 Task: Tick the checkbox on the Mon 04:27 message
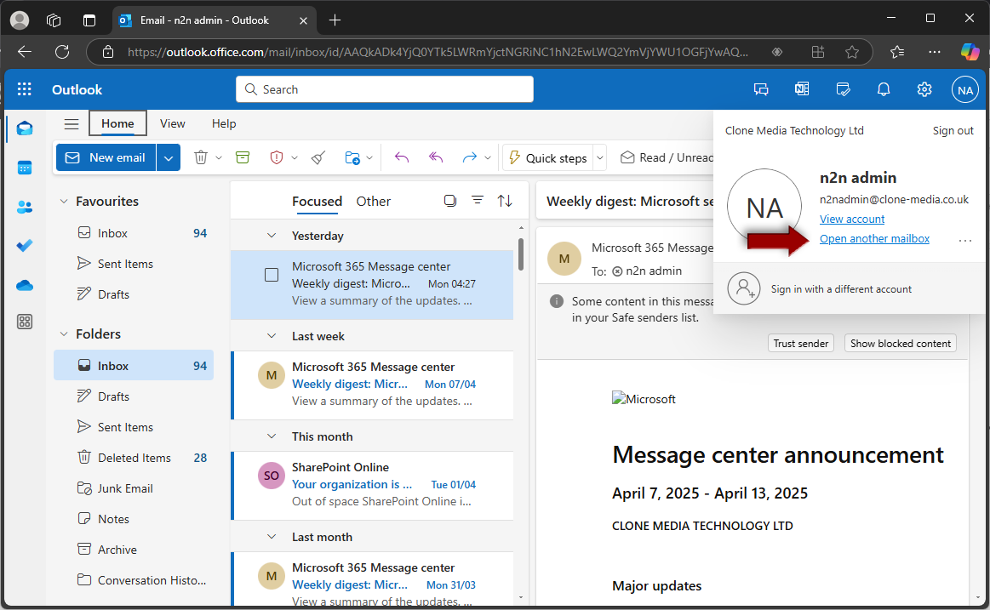point(272,275)
